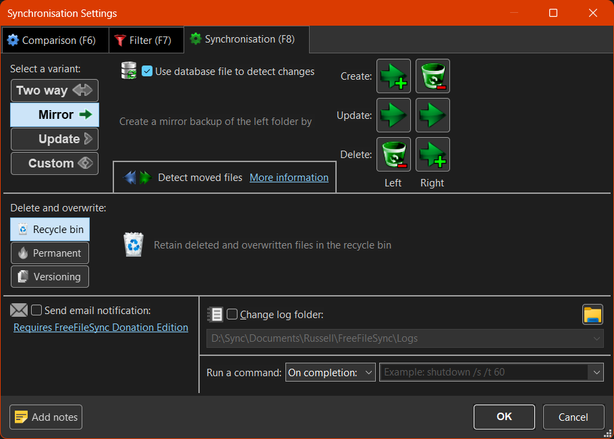Viewport: 614px width, 439px height.
Task: Click the recycle bin retain files icon
Action: [x=133, y=244]
